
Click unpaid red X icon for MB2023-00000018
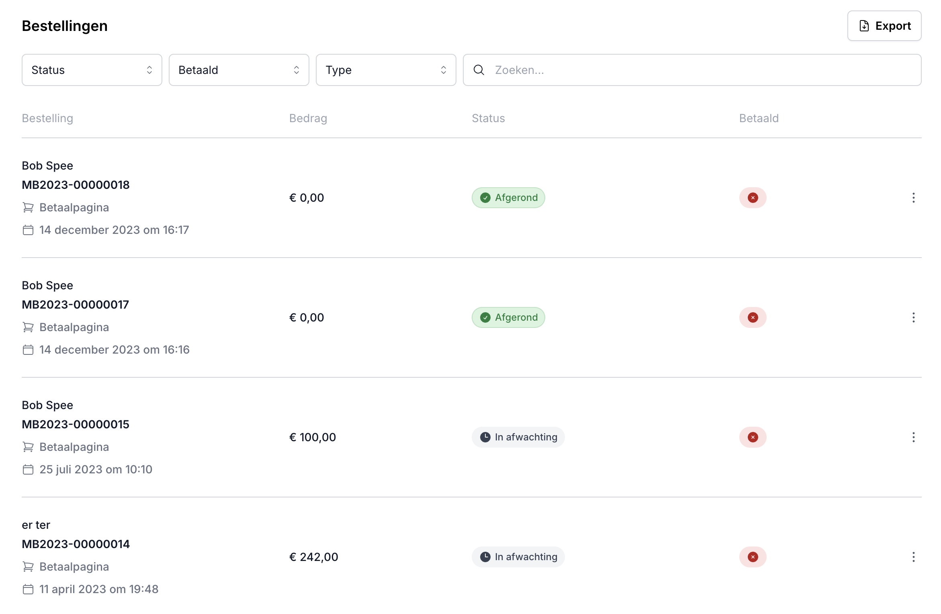(753, 198)
